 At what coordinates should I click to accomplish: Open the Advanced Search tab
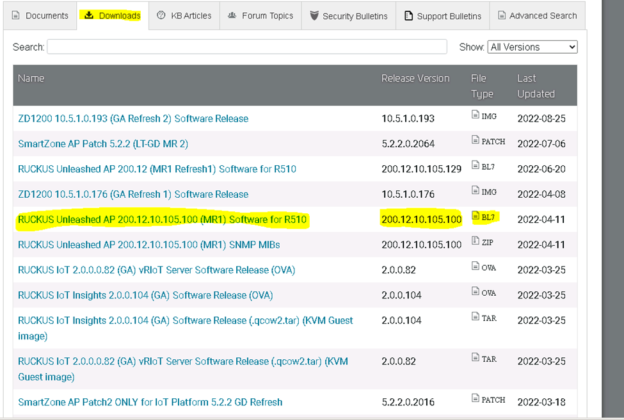point(538,15)
